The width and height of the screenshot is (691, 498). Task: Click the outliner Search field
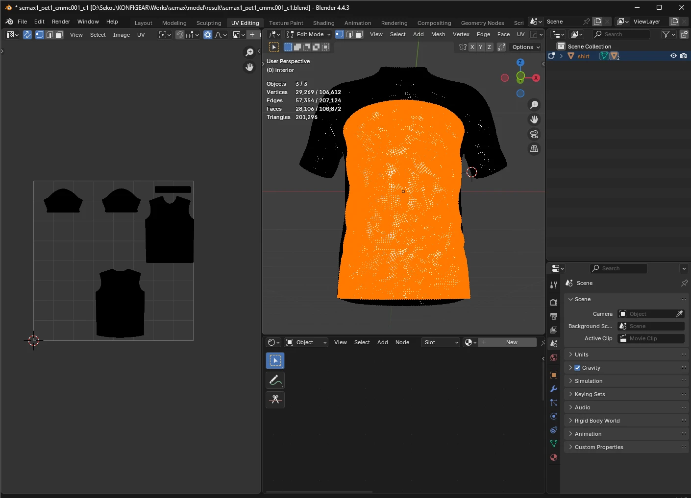point(621,34)
